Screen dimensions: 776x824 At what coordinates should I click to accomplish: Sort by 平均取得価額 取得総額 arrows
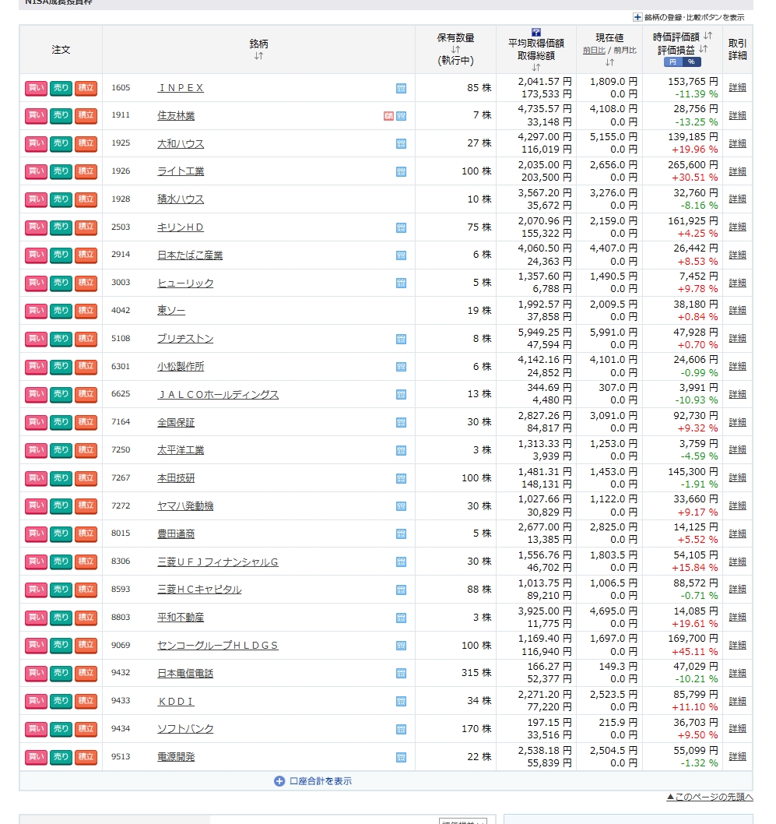coord(536,67)
